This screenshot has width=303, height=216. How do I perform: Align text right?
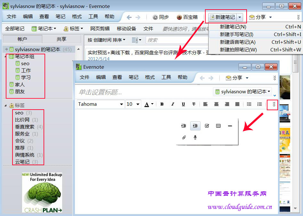227,104
